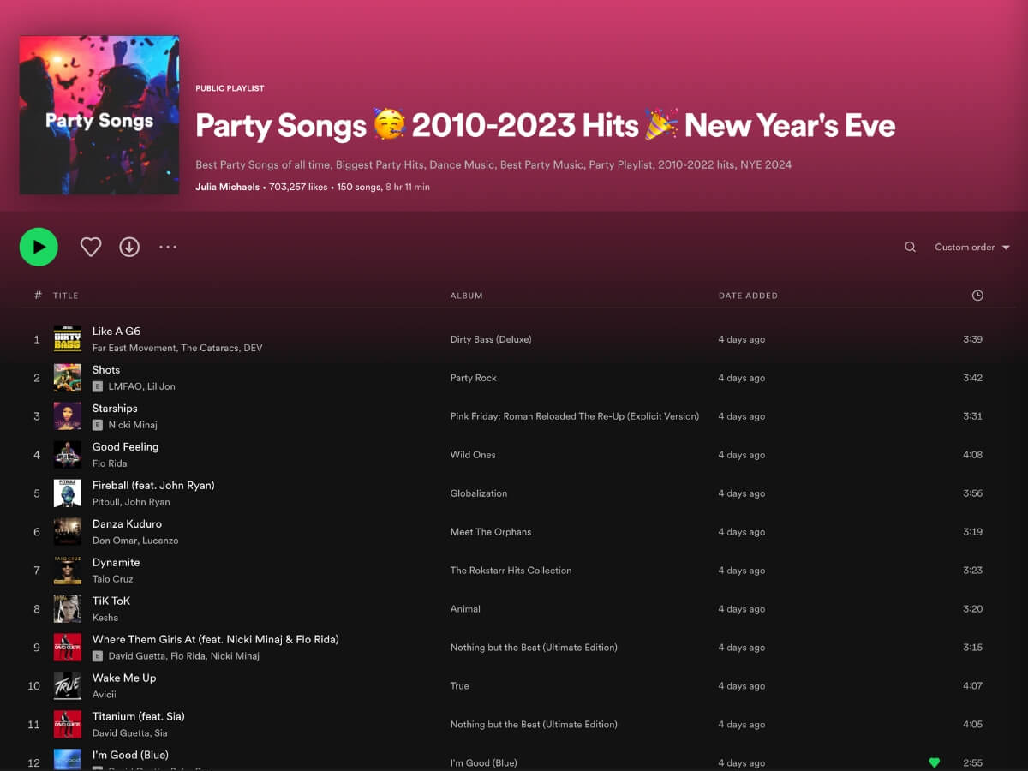The height and width of the screenshot is (771, 1028).
Task: Open Nothing but the Beat album for Titanium
Action: [x=534, y=725]
